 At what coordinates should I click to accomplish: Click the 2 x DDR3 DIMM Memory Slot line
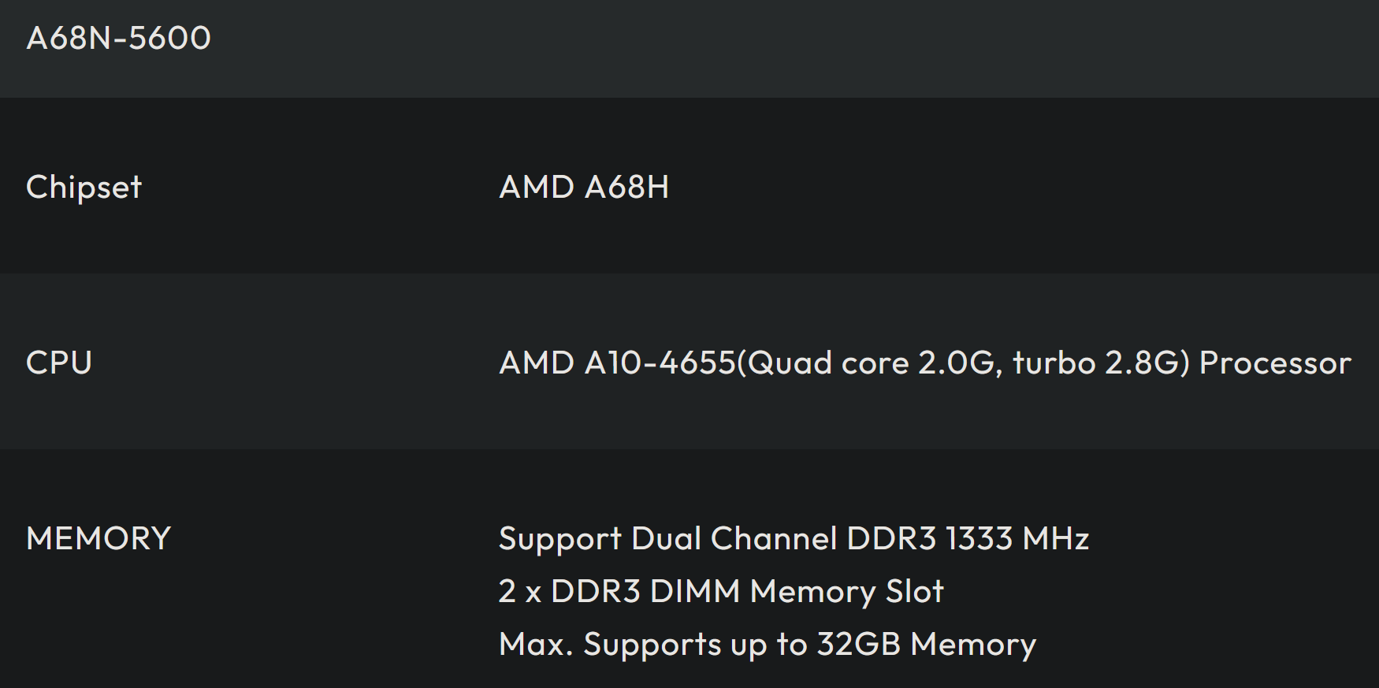[721, 592]
